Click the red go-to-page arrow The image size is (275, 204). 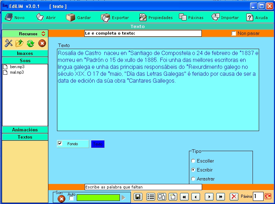(268, 196)
